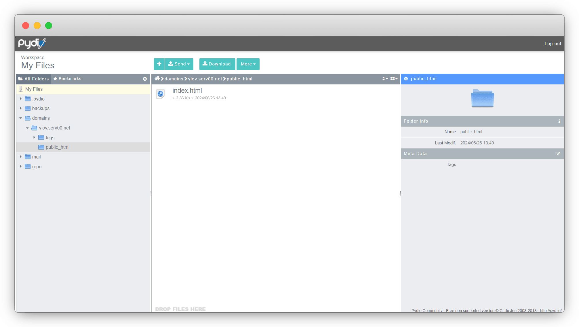
Task: Expand the logs folder
Action: pyautogui.click(x=34, y=138)
